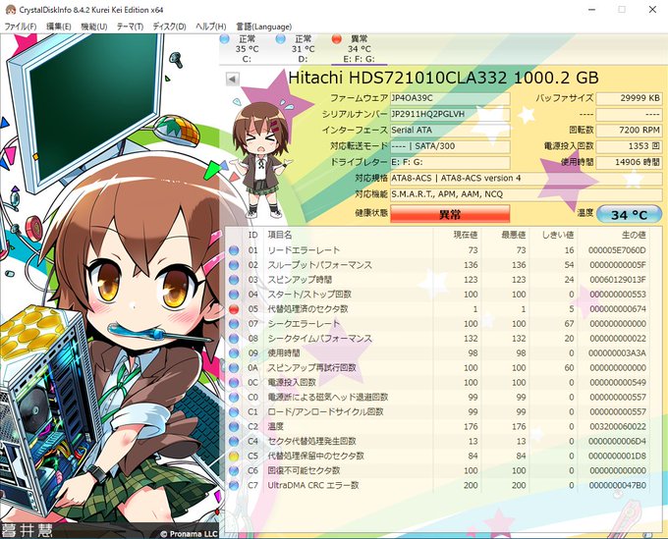Click the red 異常 health status button

coord(450,214)
